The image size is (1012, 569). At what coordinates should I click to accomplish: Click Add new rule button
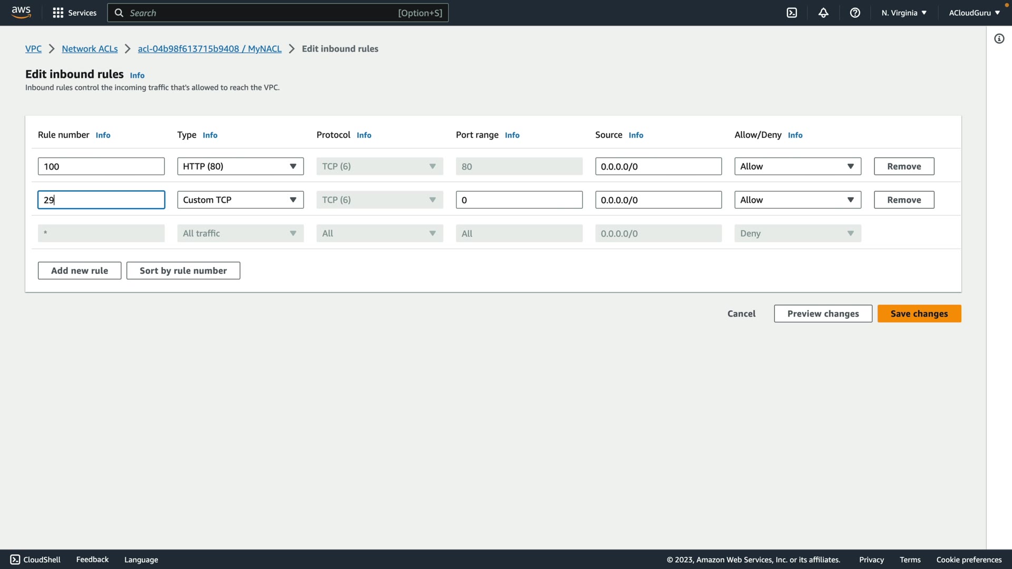(80, 270)
